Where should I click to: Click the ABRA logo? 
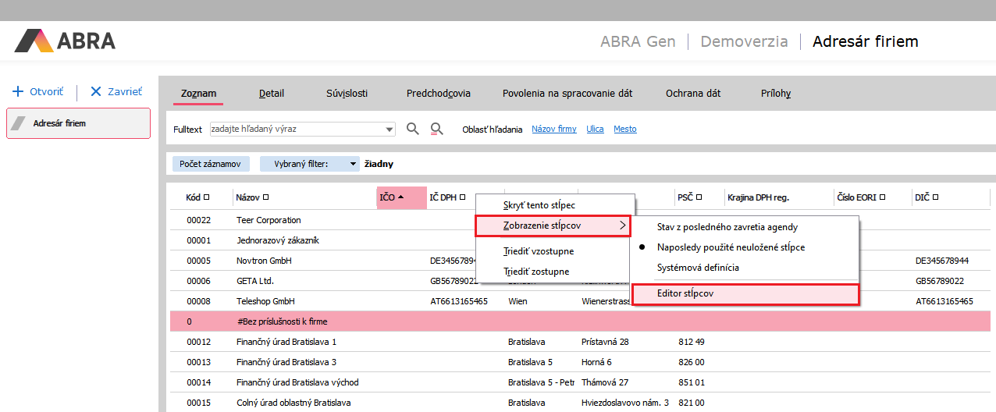point(65,41)
